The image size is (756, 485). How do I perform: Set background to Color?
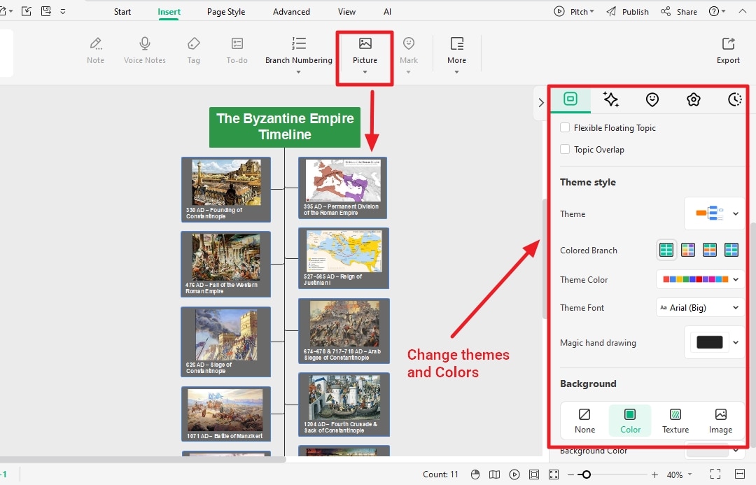tap(630, 421)
